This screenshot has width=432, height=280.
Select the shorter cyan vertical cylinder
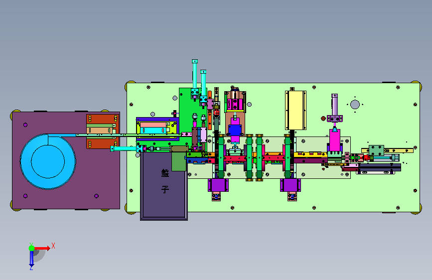tap(203, 83)
